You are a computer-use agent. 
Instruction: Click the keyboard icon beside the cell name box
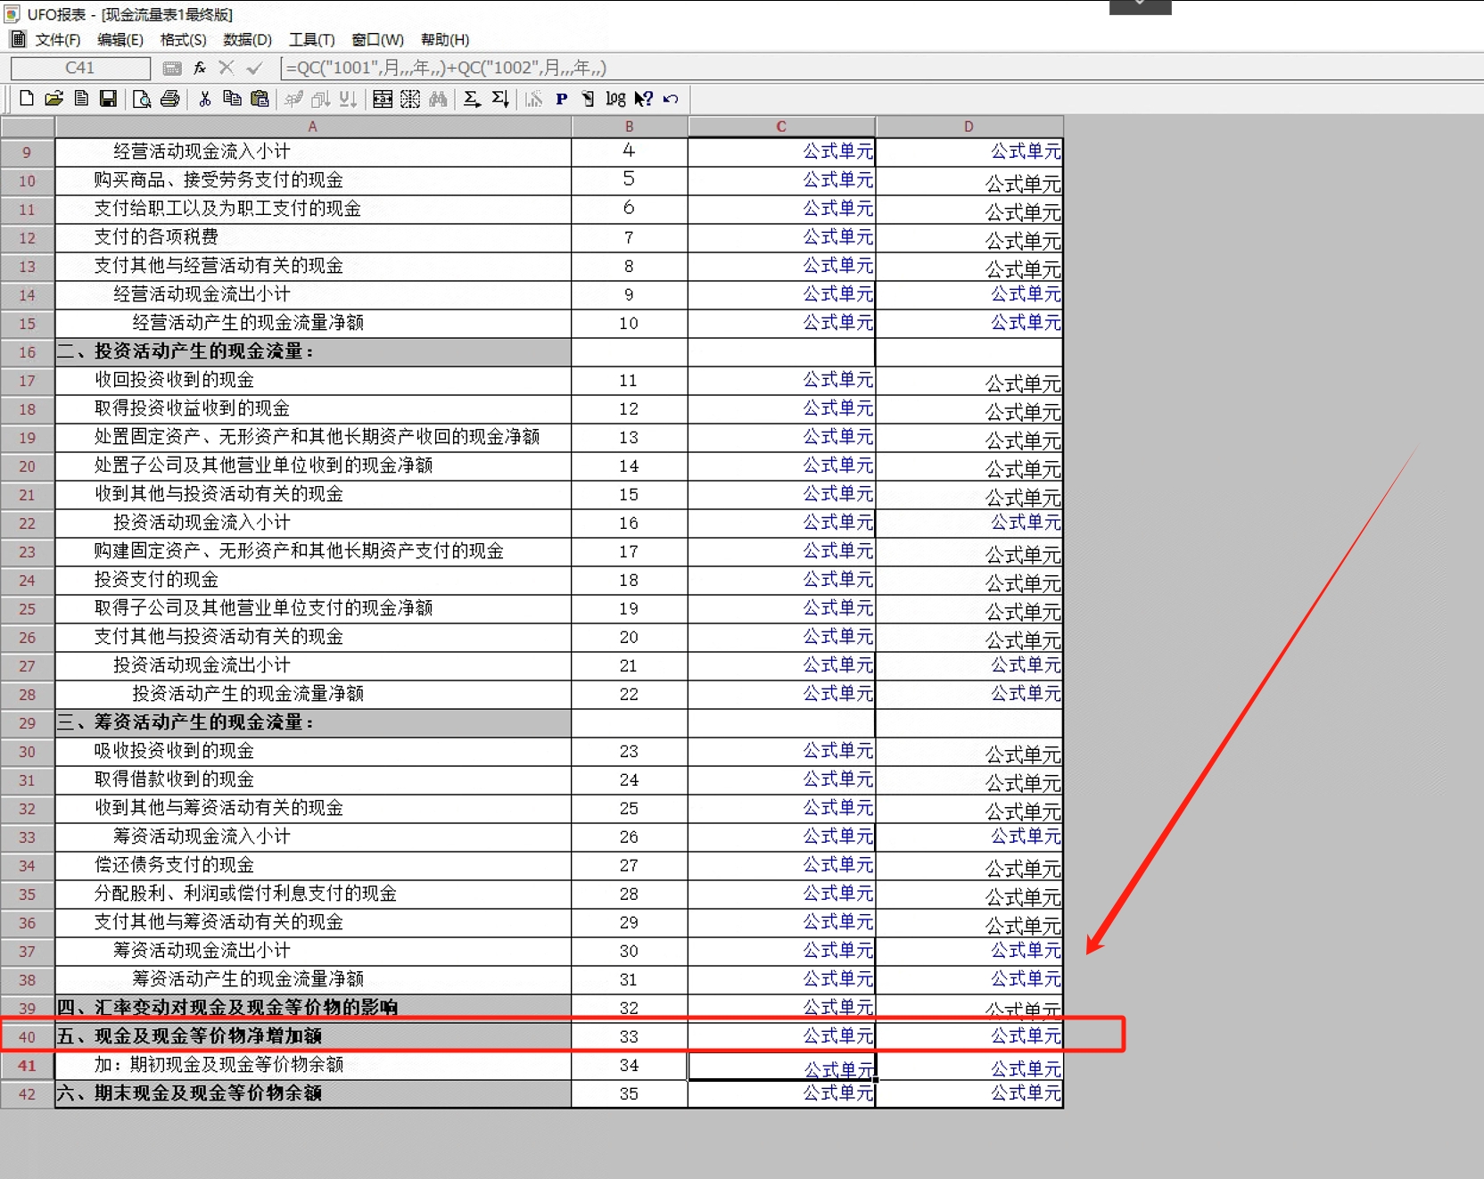[x=172, y=68]
